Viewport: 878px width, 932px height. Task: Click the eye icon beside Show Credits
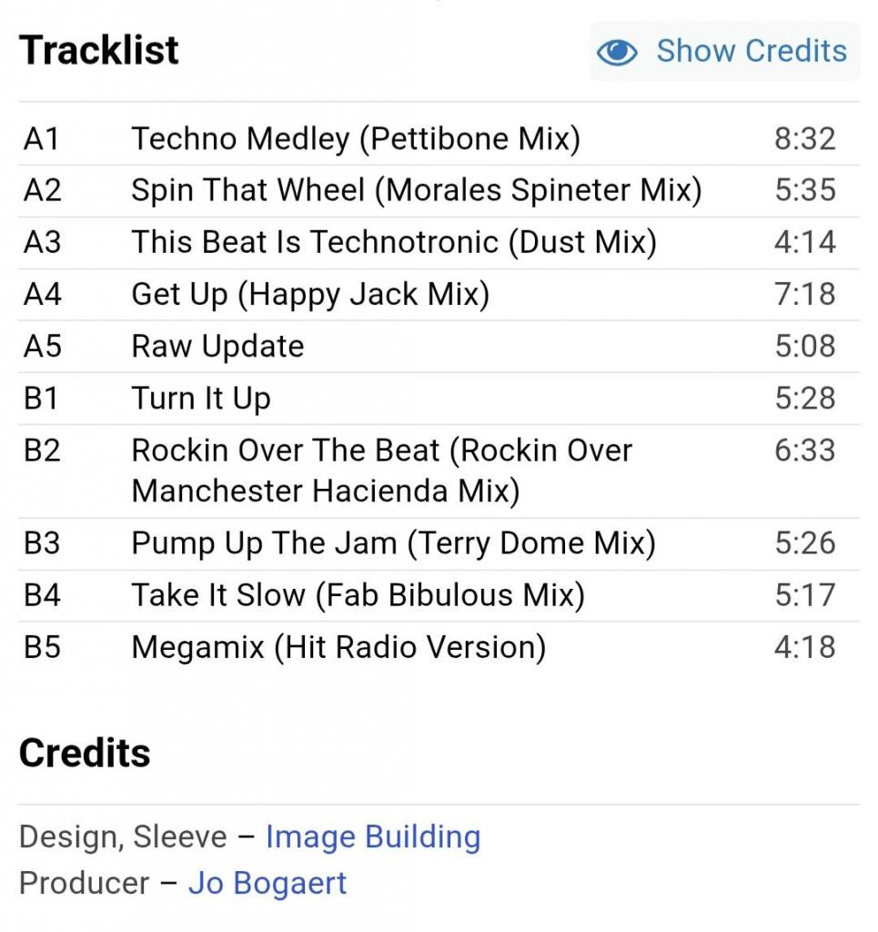(617, 52)
